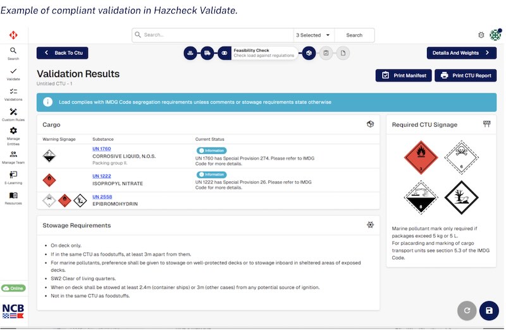Click the grey refresh circular button
Image resolution: width=506 pixels, height=330 pixels.
pyautogui.click(x=466, y=310)
